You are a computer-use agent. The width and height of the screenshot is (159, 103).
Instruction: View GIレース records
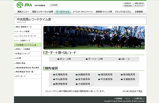point(124,59)
